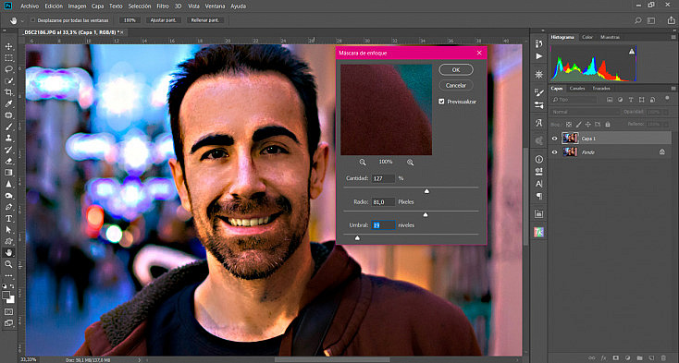Select the Lasso tool

8,69
